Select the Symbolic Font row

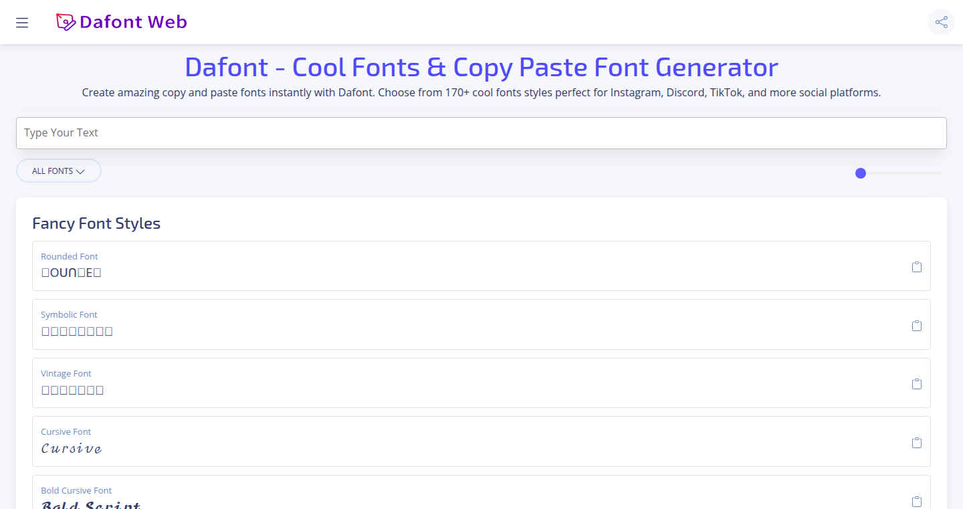click(x=481, y=324)
